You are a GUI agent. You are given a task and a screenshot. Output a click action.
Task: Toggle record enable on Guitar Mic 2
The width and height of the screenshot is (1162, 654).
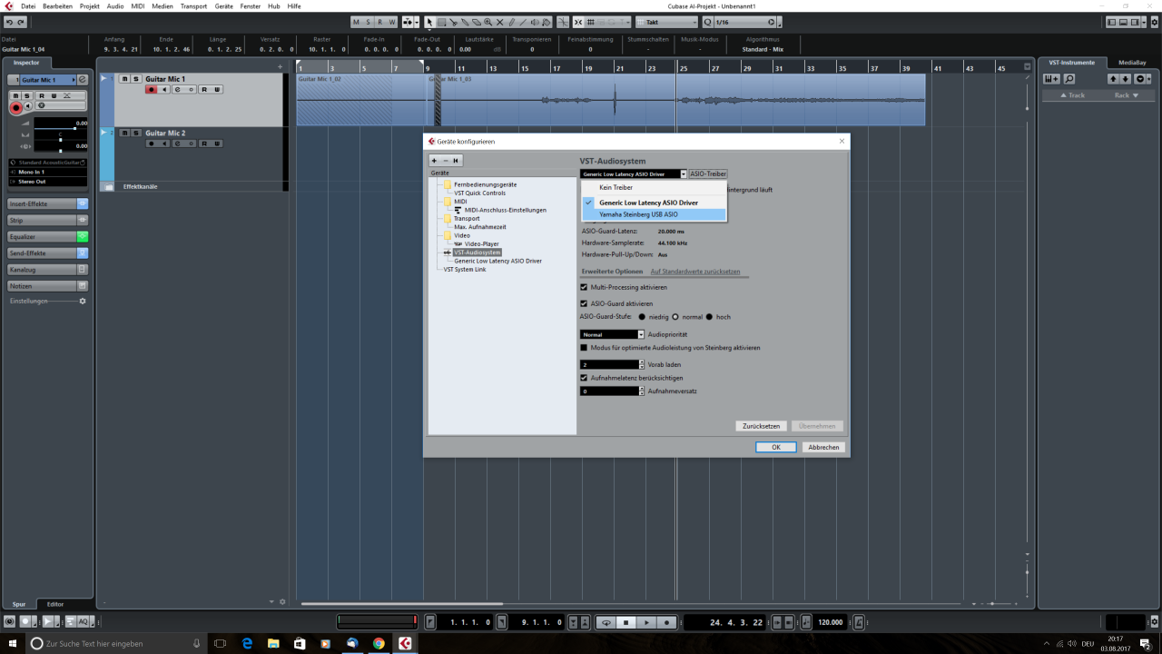[x=151, y=144]
